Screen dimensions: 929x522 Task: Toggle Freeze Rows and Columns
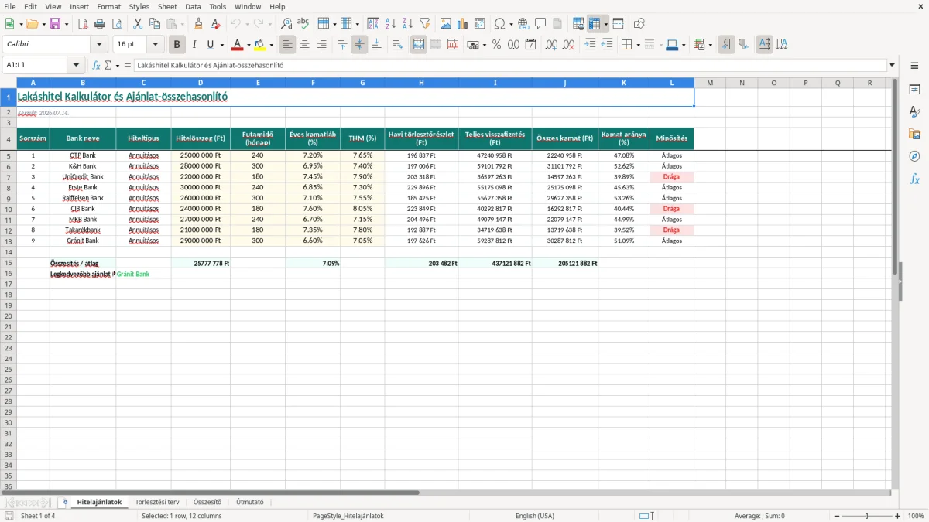click(595, 24)
